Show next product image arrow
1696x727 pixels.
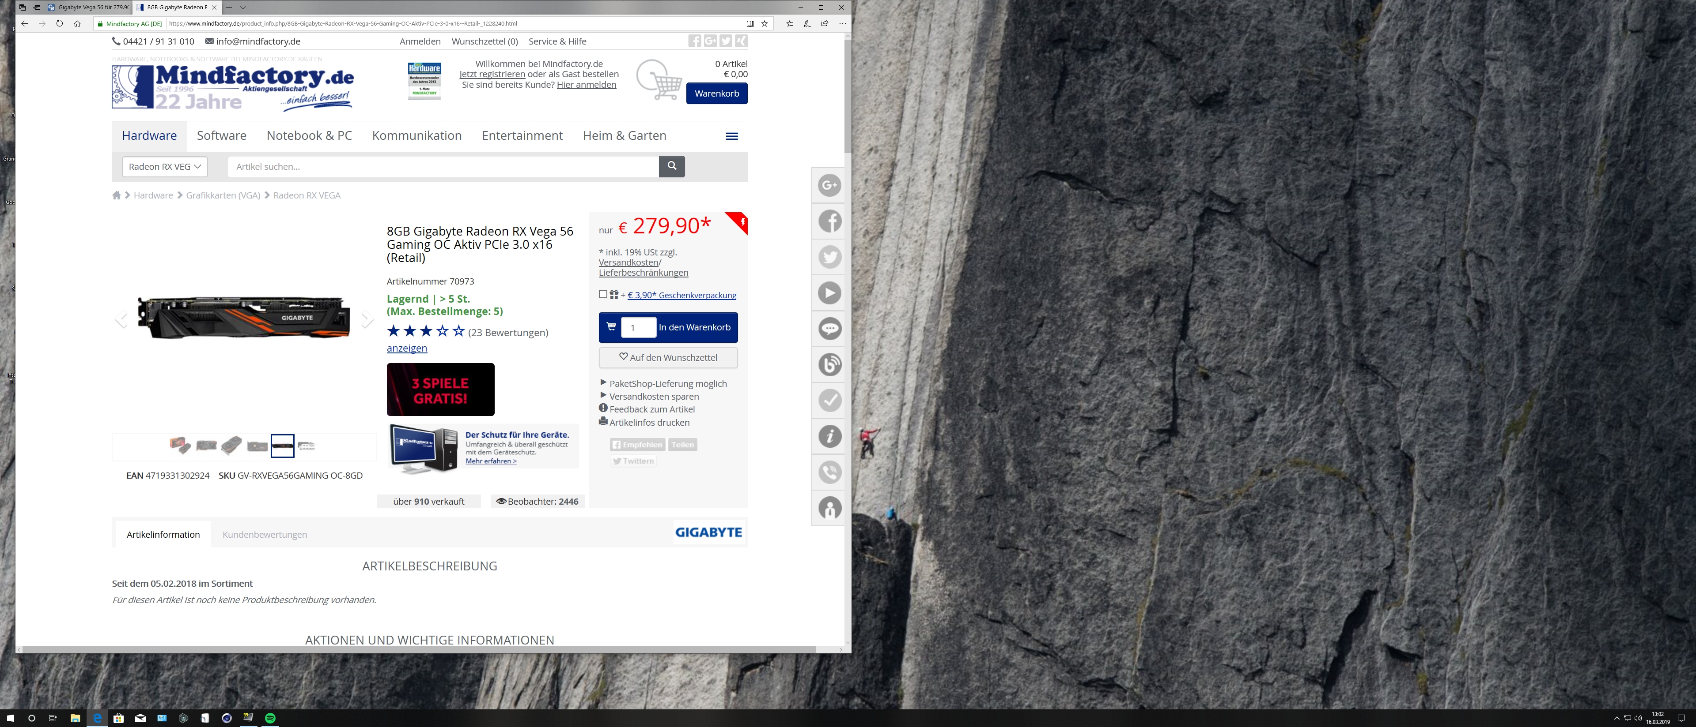[367, 319]
